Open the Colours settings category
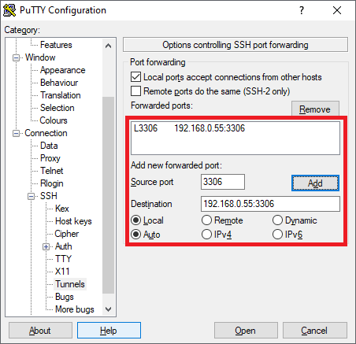This screenshot has height=344, width=356. click(54, 120)
